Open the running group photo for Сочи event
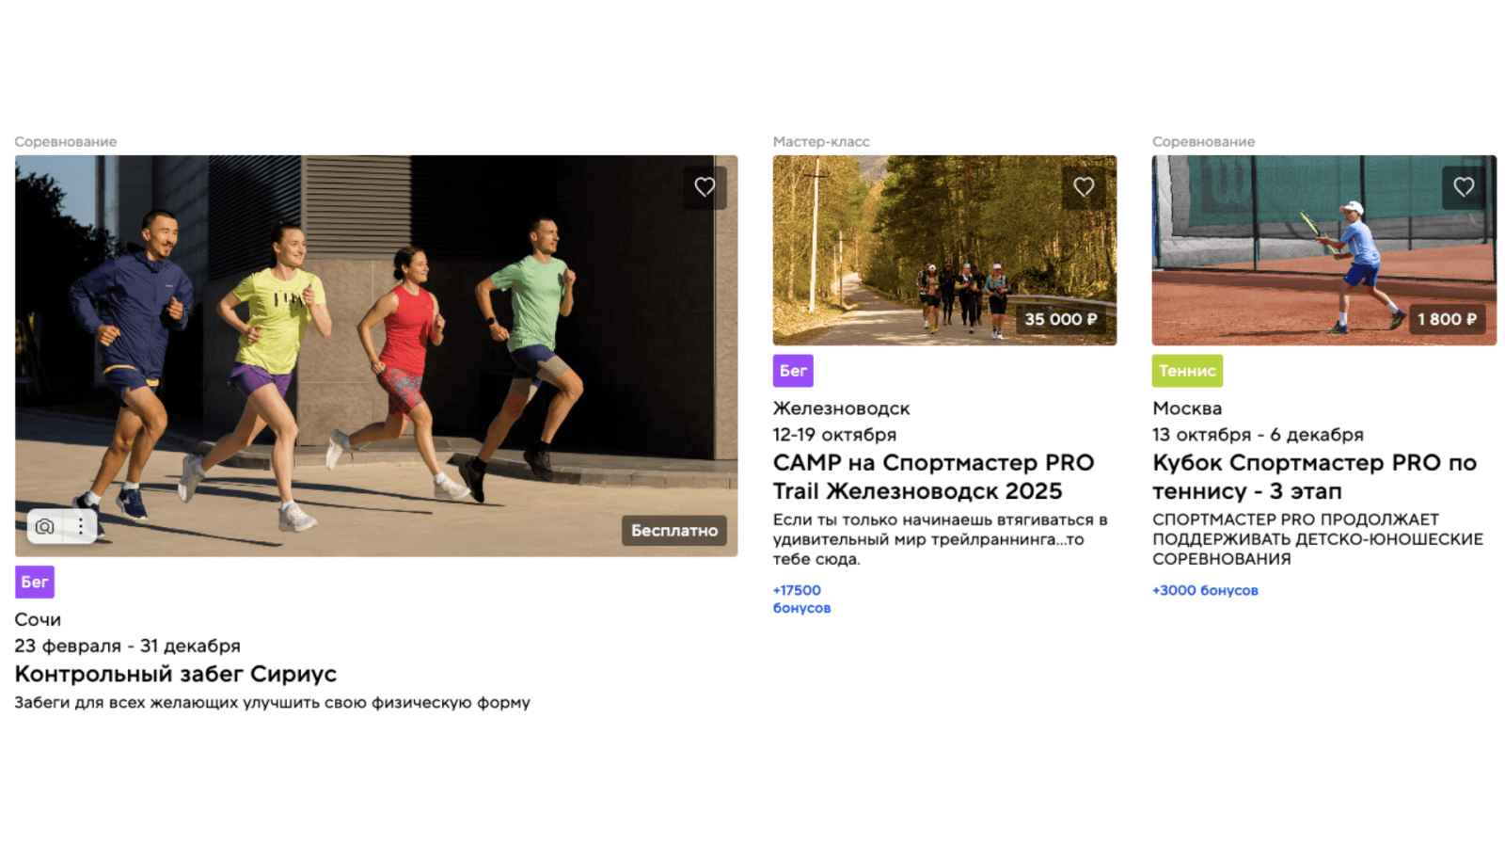The image size is (1505, 847). 376,356
